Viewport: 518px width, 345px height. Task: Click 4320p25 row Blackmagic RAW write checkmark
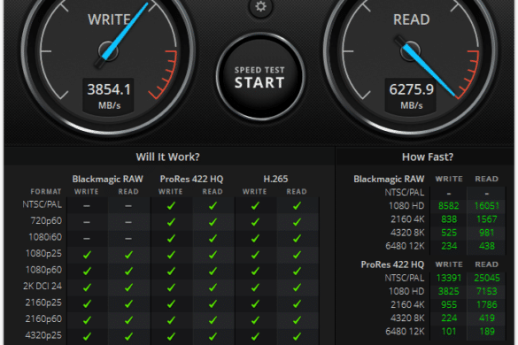[87, 336]
